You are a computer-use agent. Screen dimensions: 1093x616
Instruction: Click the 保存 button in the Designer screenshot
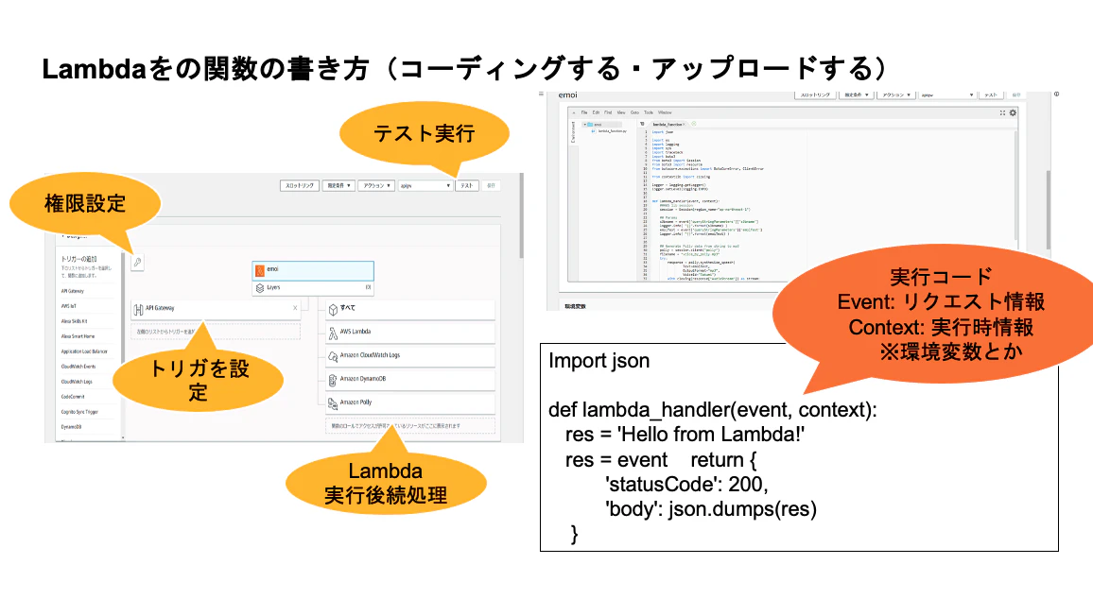tap(492, 186)
